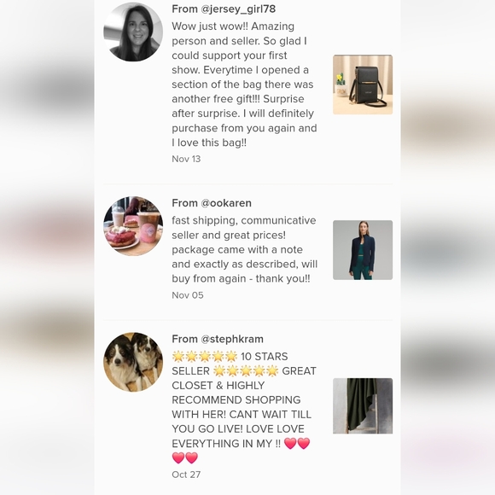Tap the star emojis after 'SELLER'

tap(246, 371)
